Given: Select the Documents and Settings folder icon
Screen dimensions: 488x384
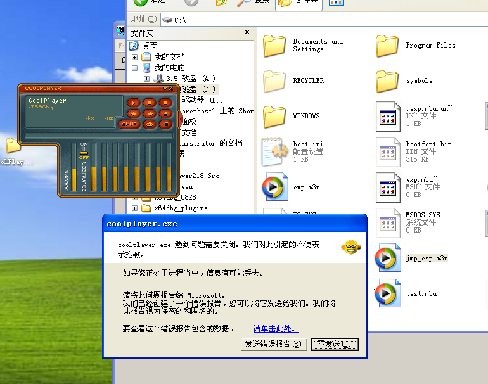Looking at the screenshot, I should 274,46.
